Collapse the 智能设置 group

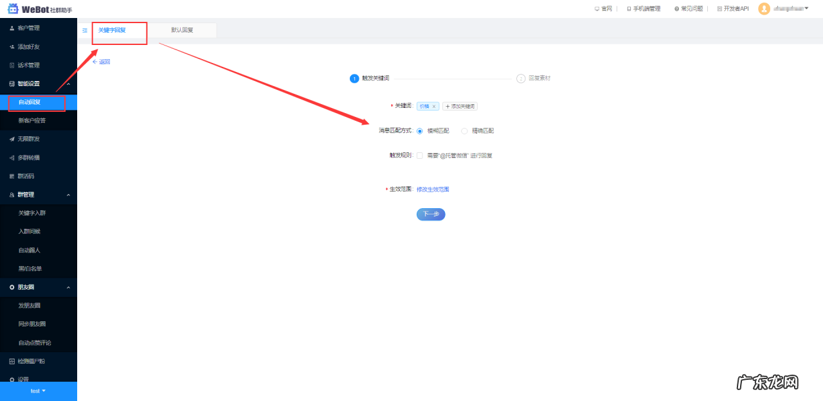(29, 83)
